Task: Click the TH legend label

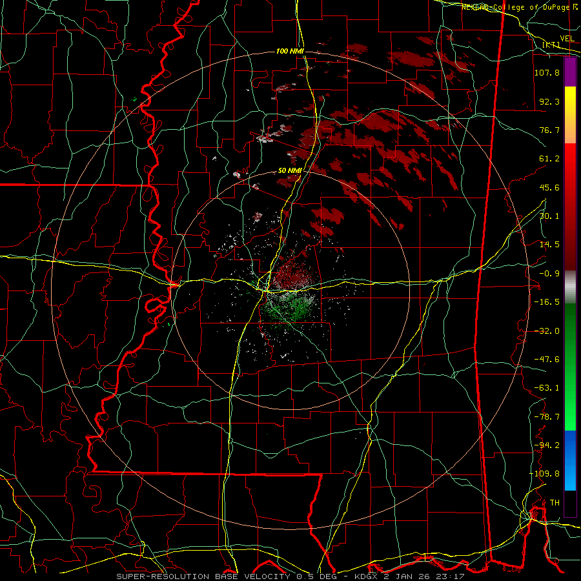Action: point(555,503)
